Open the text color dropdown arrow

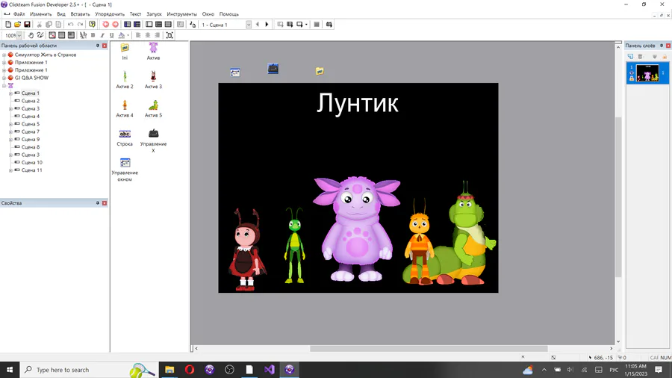coord(128,36)
